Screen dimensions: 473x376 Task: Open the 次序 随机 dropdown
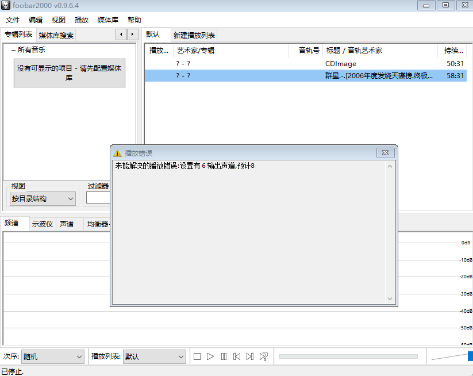click(x=52, y=356)
